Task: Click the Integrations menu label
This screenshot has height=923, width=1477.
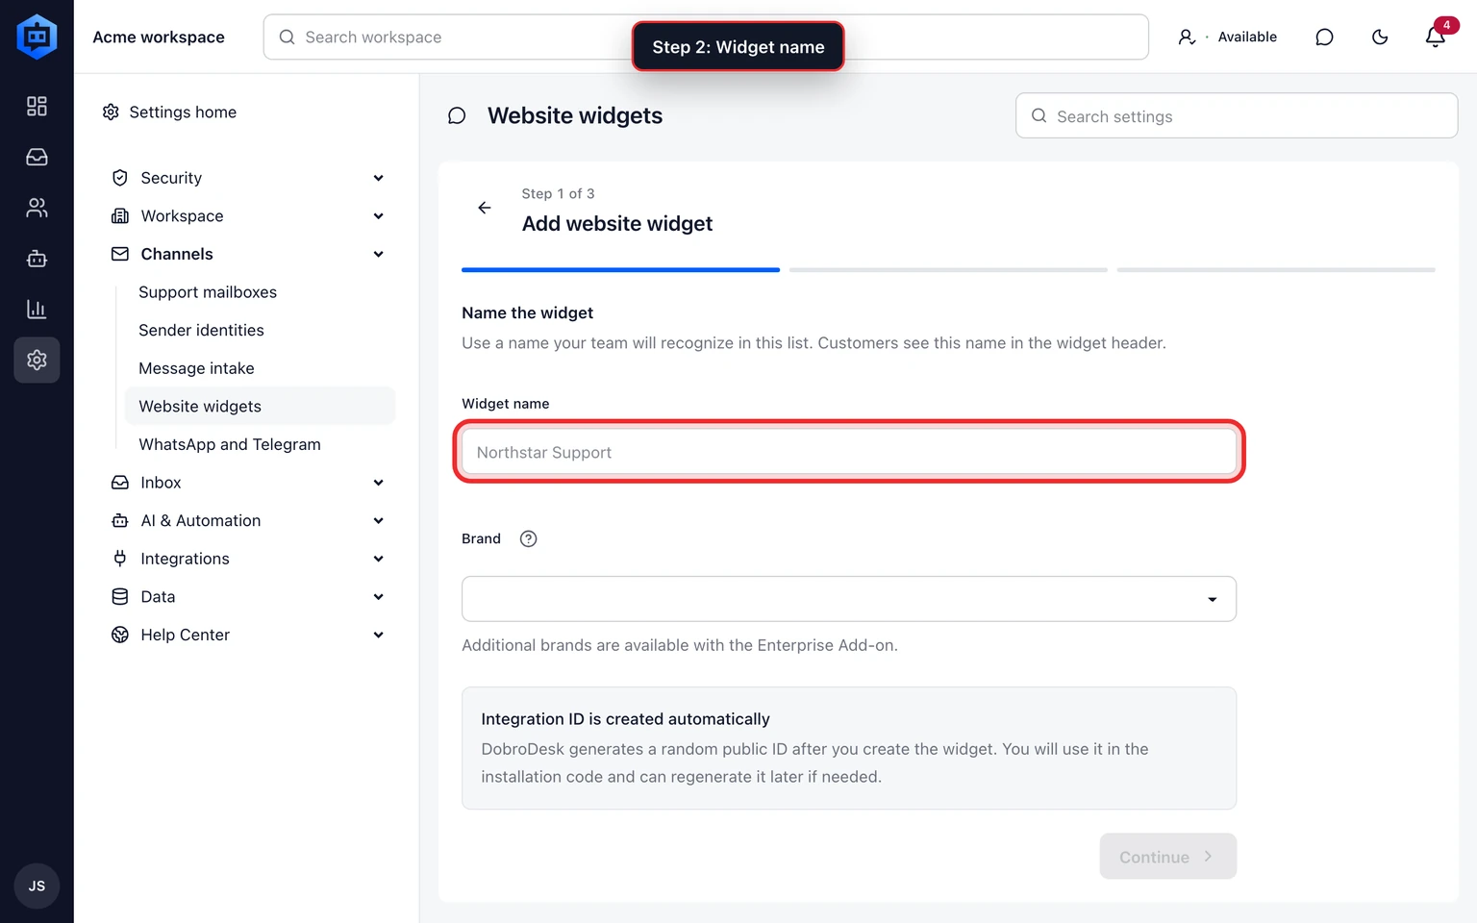Action: 185,559
